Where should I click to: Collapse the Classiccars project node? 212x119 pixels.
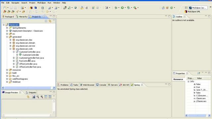point(4,25)
